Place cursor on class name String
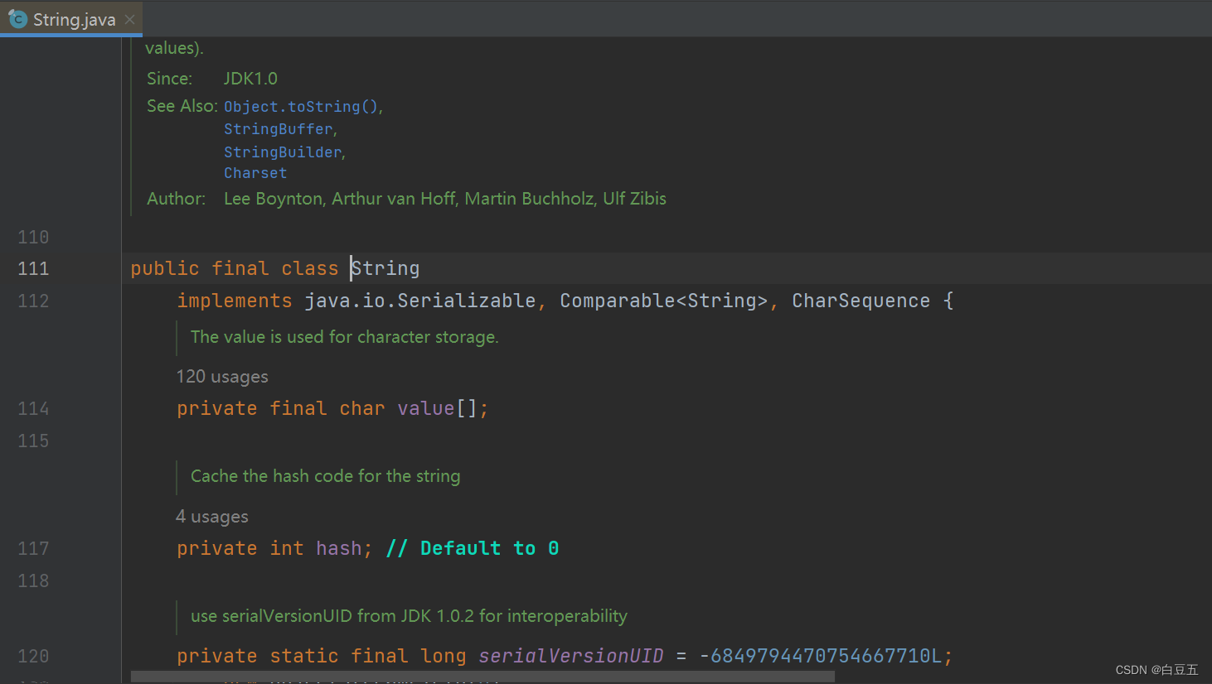This screenshot has width=1212, height=684. point(385,268)
